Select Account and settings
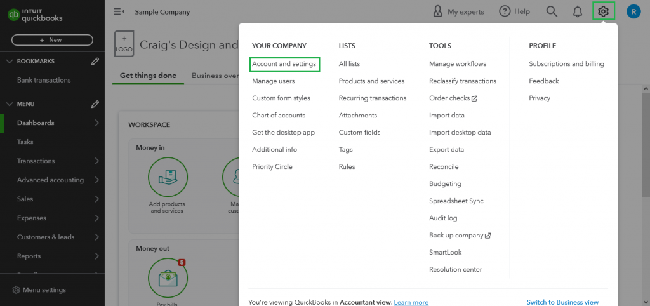The width and height of the screenshot is (650, 306). (x=284, y=64)
